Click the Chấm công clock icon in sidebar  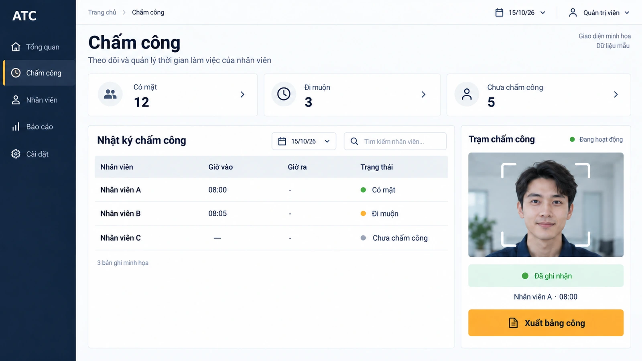click(16, 73)
